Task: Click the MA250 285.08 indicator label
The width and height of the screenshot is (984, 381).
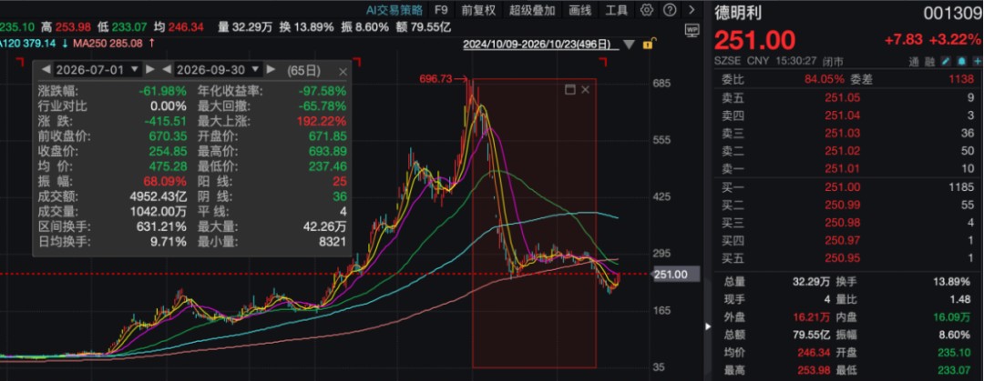Action: pos(108,44)
